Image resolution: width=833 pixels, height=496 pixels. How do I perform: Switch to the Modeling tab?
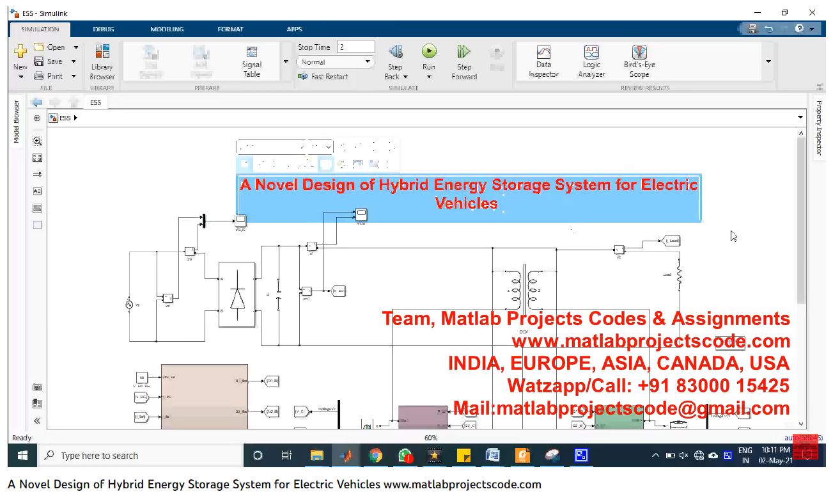click(x=167, y=29)
